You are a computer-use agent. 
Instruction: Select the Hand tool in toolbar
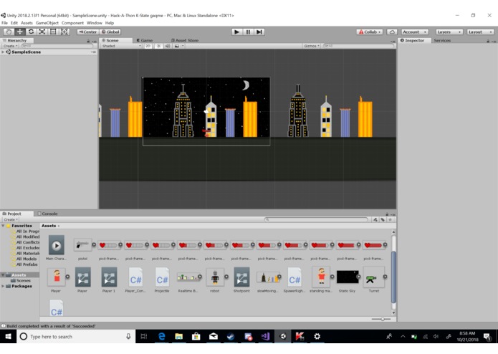[9, 32]
